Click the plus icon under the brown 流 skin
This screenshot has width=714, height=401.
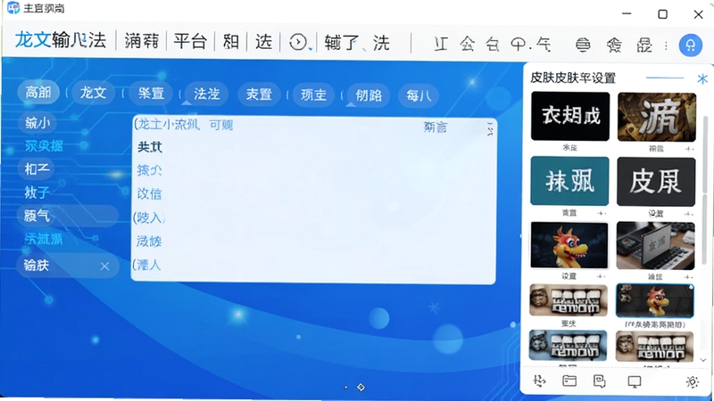click(x=689, y=149)
